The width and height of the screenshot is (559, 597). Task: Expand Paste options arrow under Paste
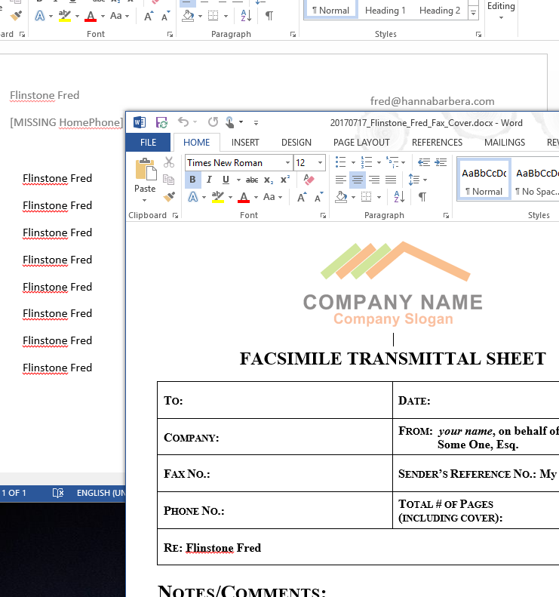144,200
